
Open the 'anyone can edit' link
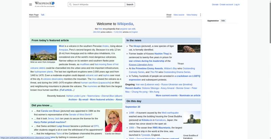click(128, 29)
